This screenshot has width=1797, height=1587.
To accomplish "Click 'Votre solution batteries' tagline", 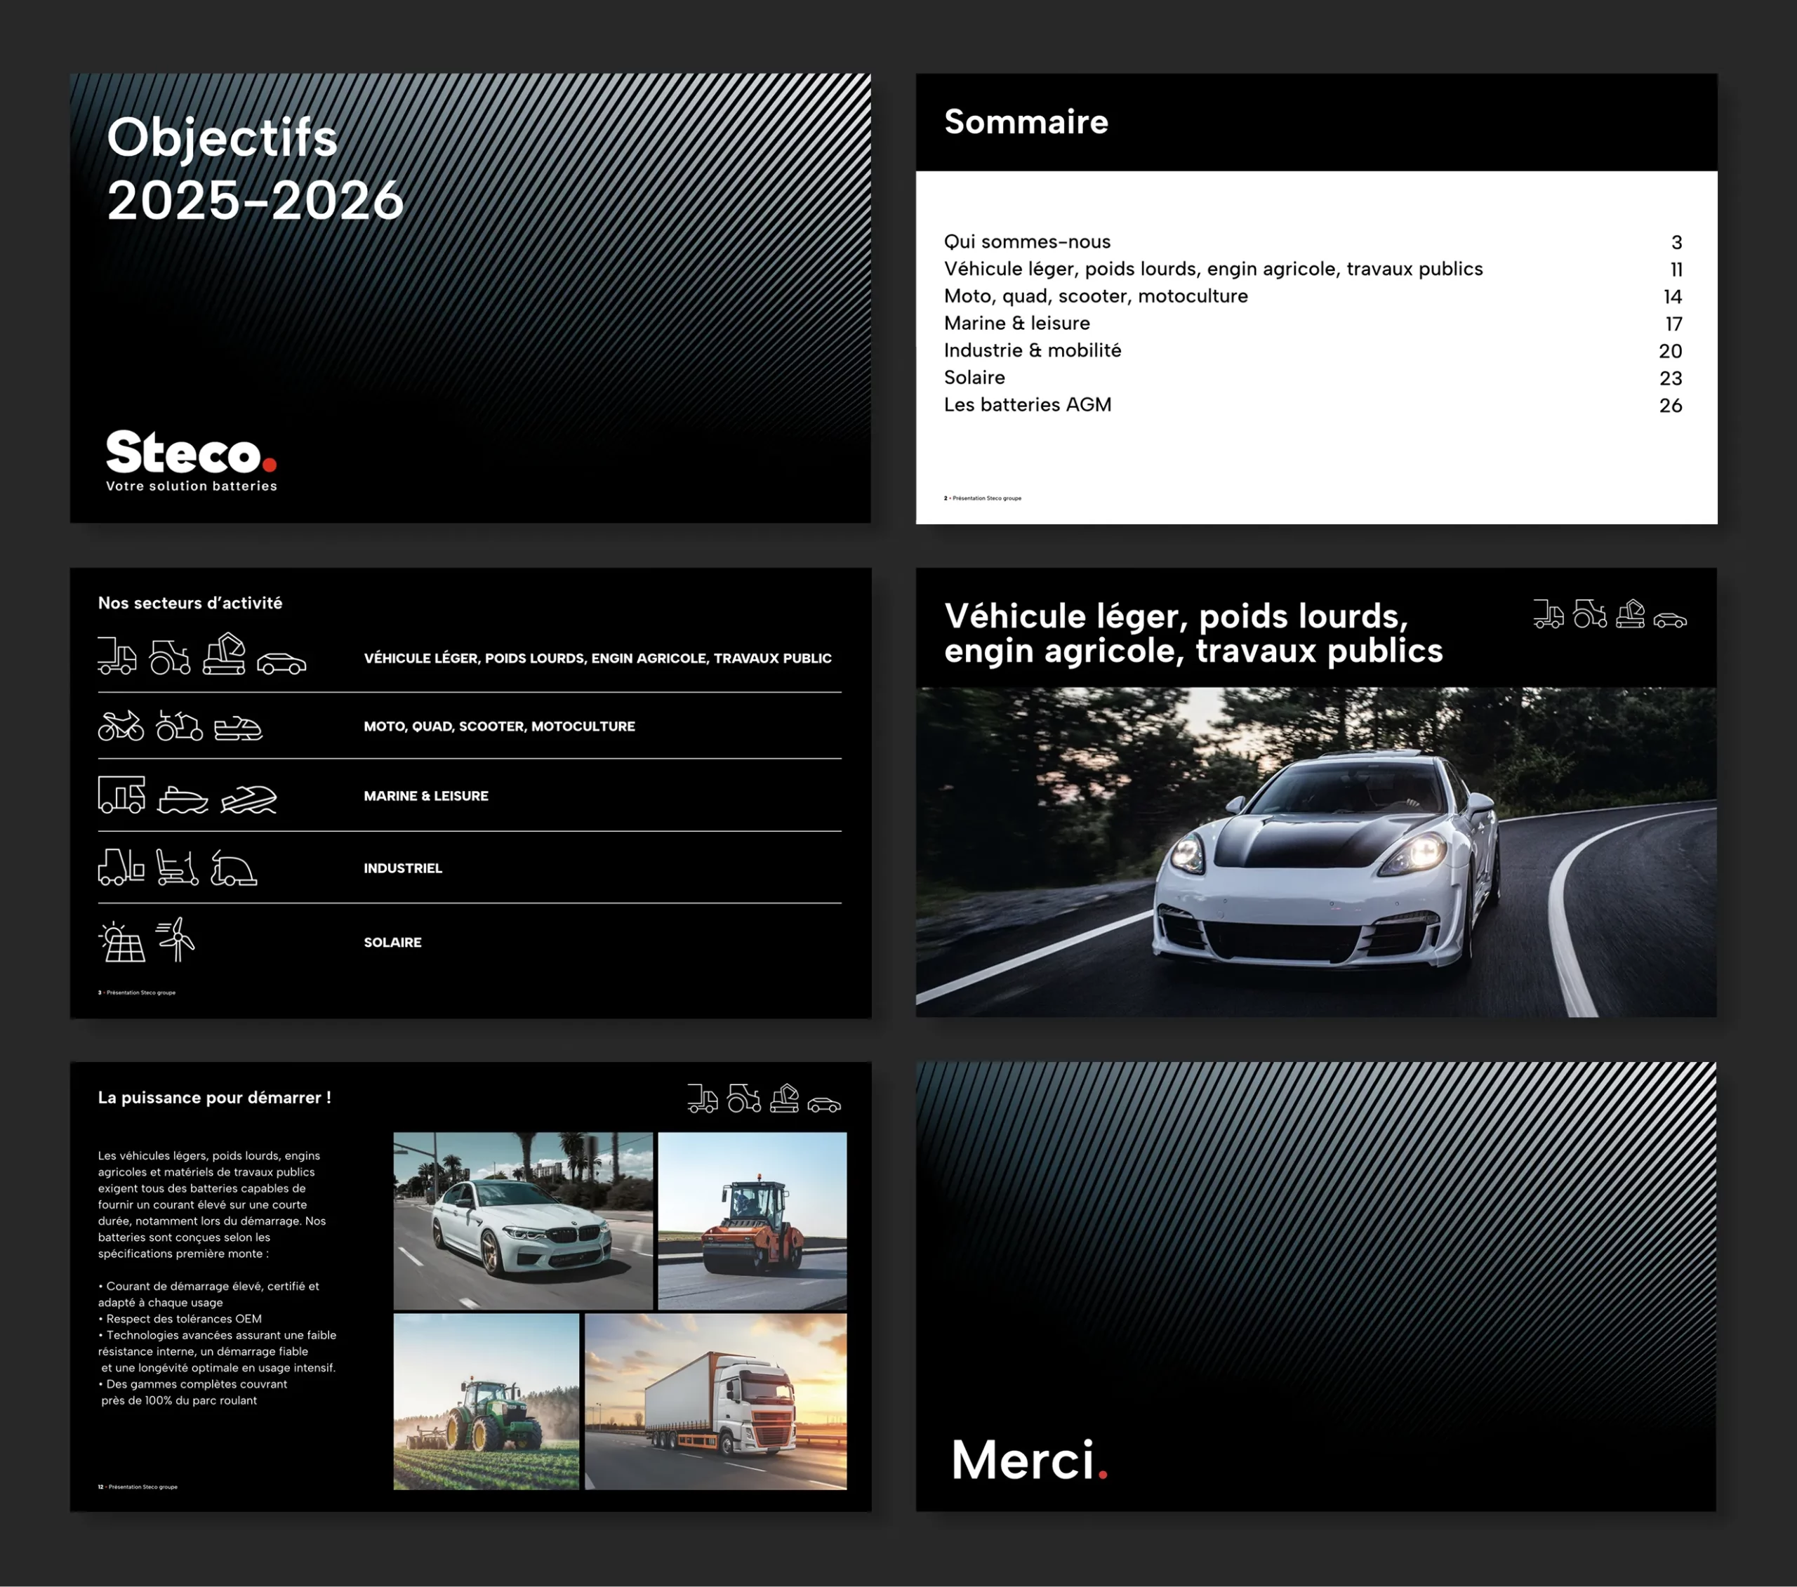I will (x=192, y=486).
